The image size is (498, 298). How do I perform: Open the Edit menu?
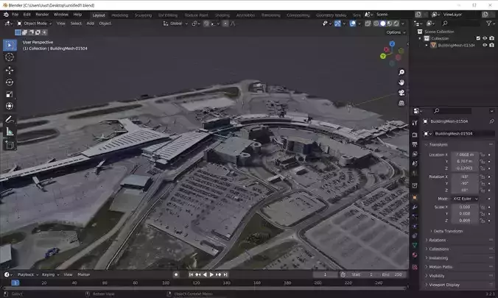(27, 15)
